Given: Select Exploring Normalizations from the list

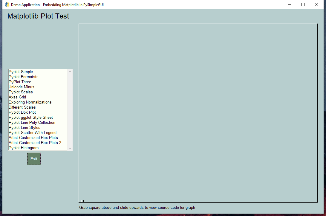Looking at the screenshot, I should pyautogui.click(x=30, y=102).
